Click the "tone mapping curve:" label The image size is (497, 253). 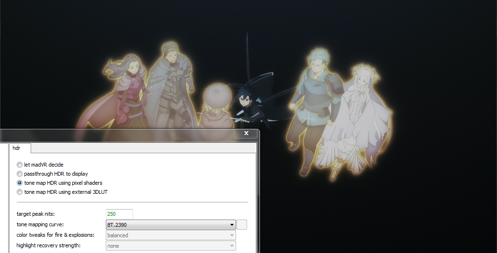coord(40,224)
